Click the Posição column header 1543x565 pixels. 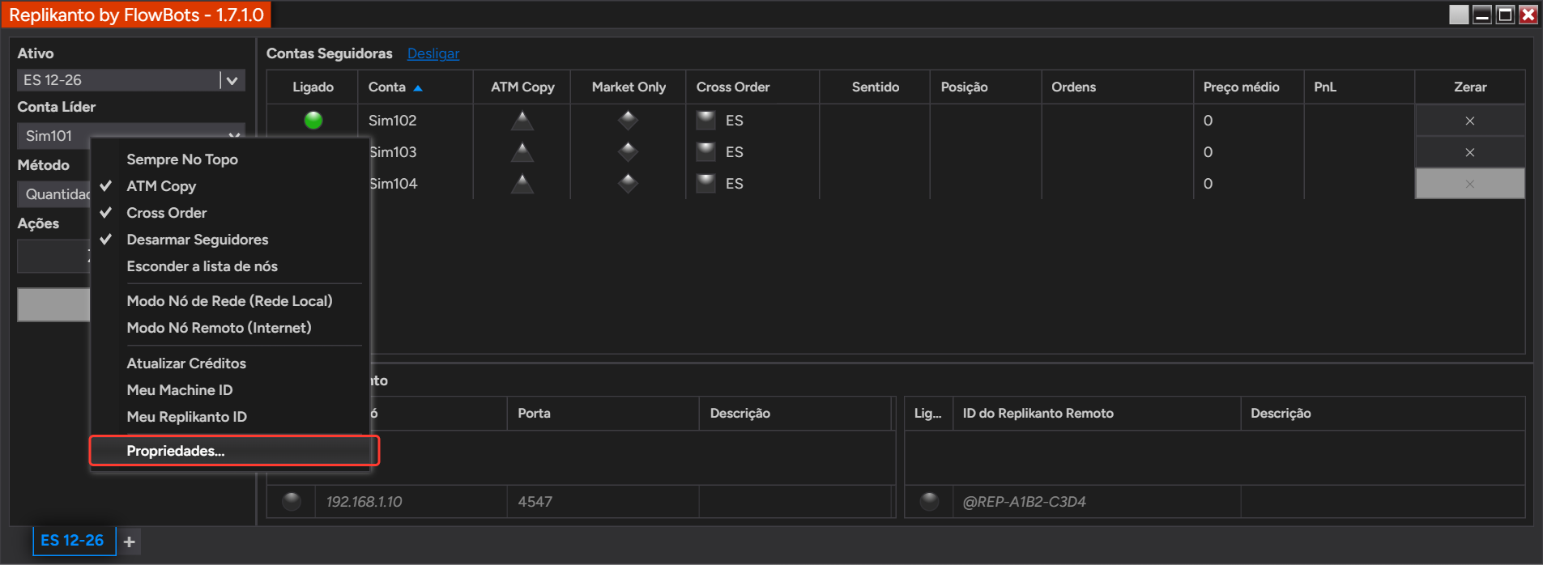(x=986, y=87)
